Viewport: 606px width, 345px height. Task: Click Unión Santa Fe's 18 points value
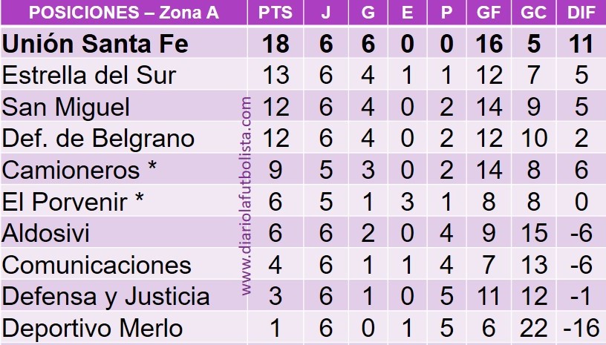pyautogui.click(x=276, y=44)
